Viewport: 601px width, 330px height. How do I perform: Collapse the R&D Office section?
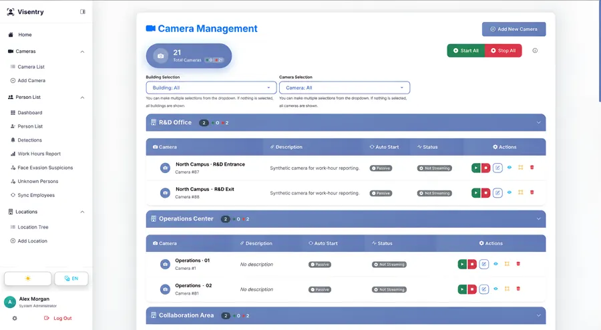[x=538, y=123]
